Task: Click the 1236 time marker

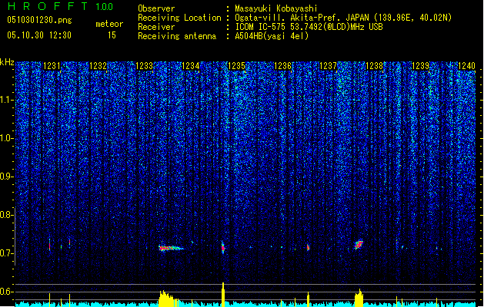Action: (282, 66)
